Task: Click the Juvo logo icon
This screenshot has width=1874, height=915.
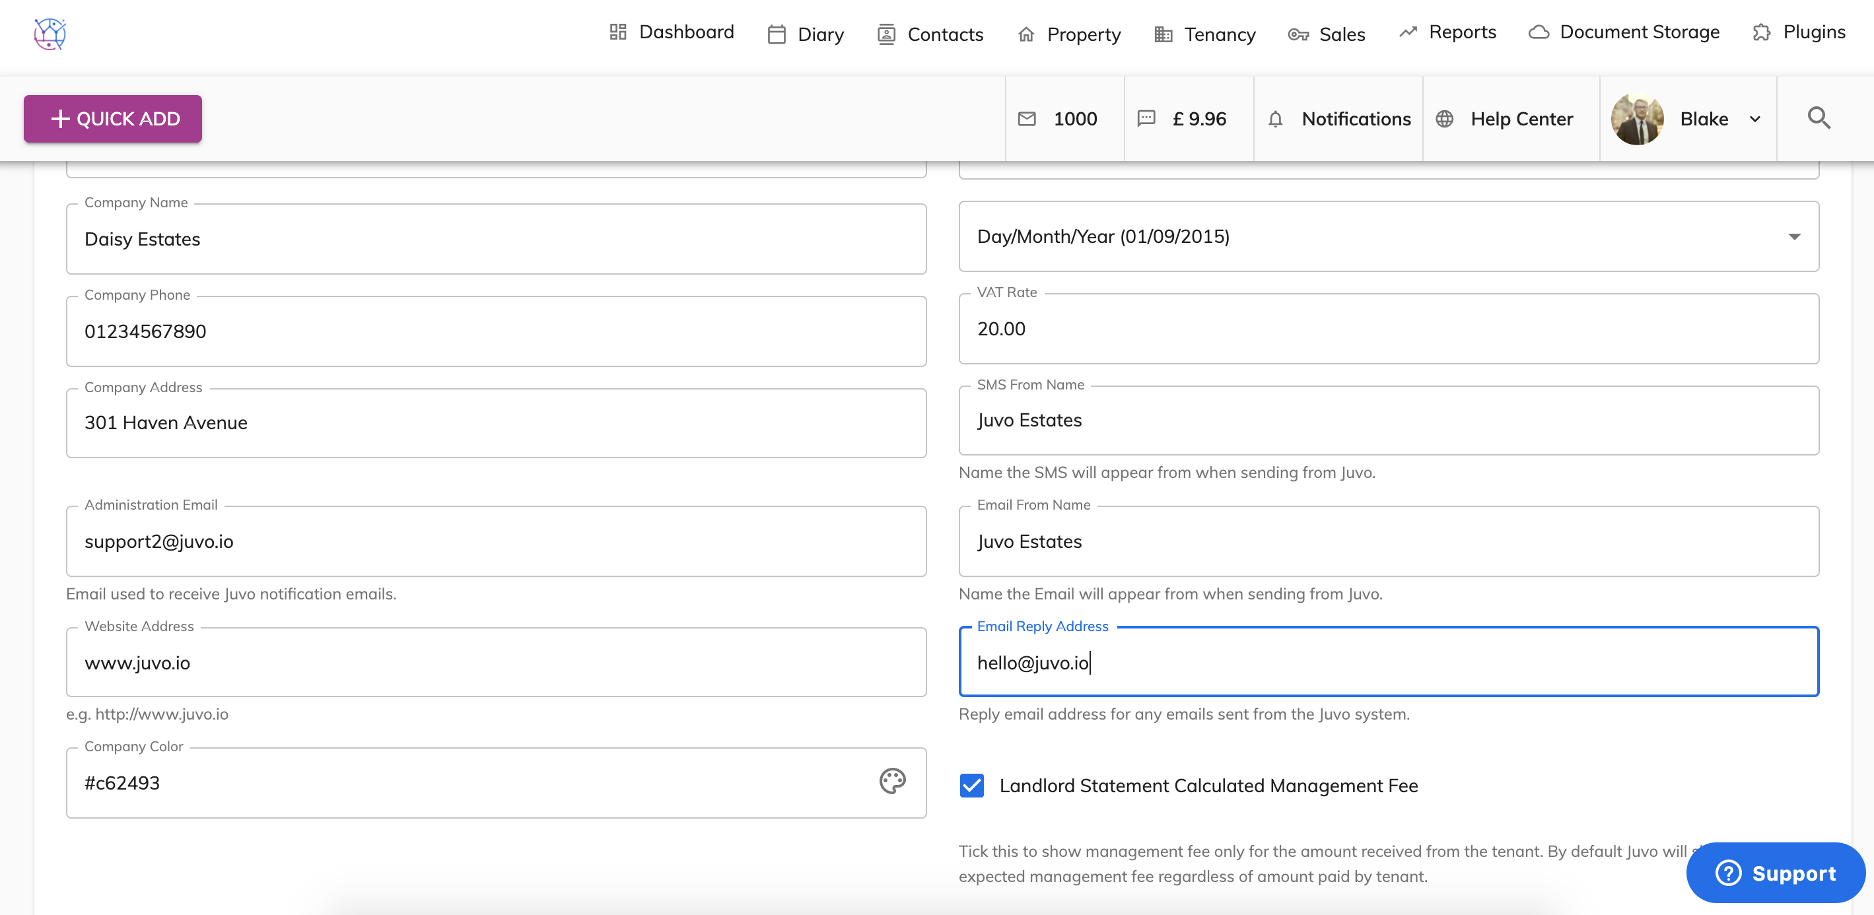Action: [x=50, y=34]
